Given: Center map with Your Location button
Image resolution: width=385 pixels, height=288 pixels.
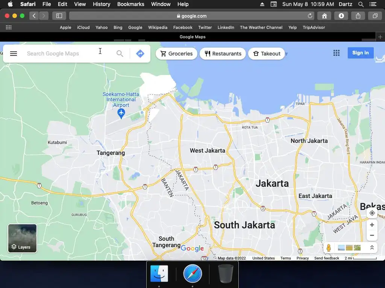Looking at the screenshot, I should pos(372,213).
